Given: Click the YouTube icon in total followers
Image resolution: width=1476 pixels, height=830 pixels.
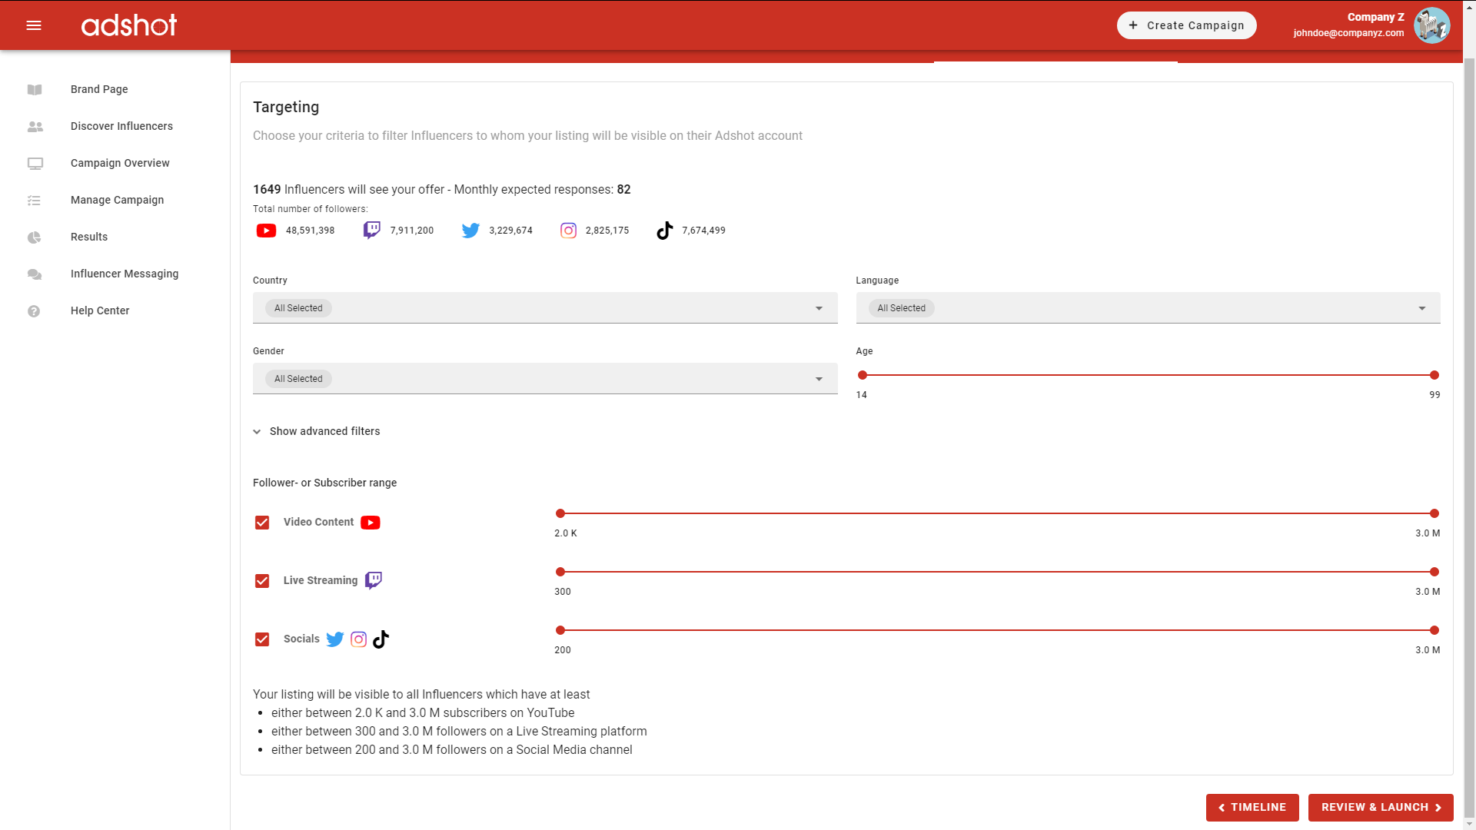Looking at the screenshot, I should point(266,231).
